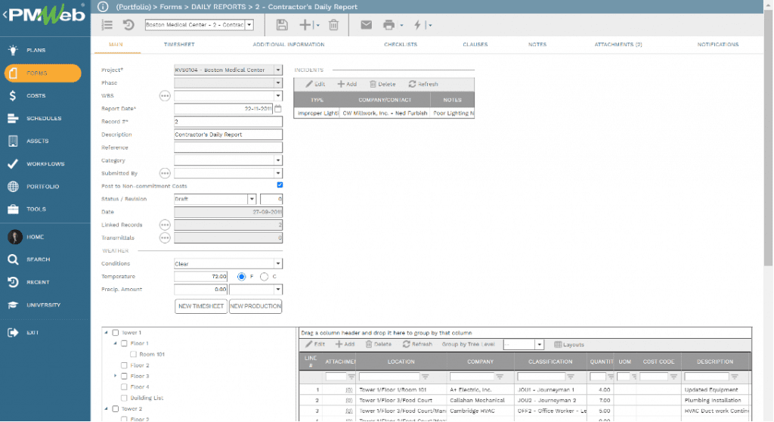Viewport: 774px width, 422px height.
Task: Open the Report Date calendar picker icon
Action: point(278,108)
